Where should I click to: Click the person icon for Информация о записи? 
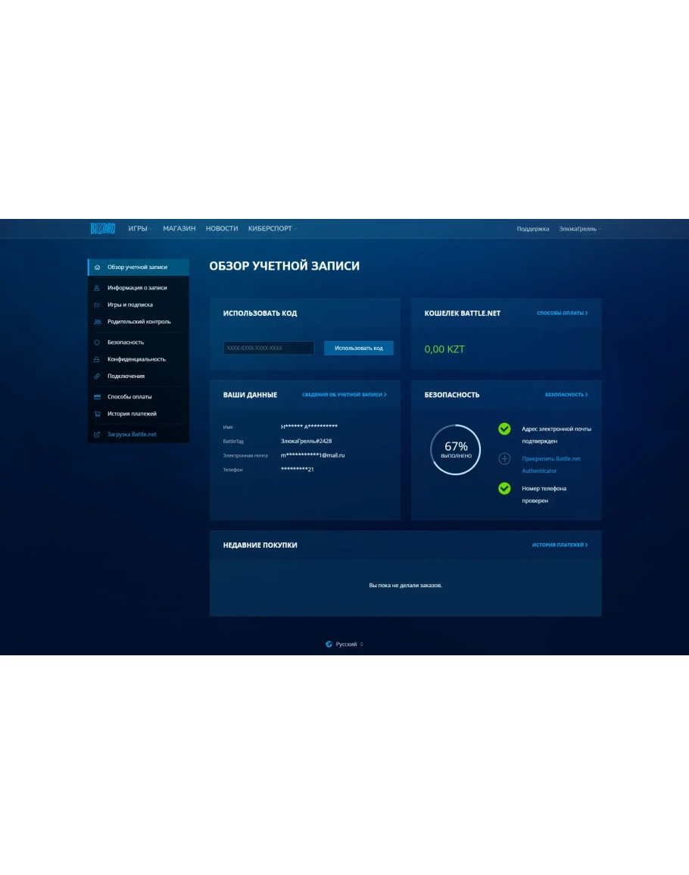97,288
